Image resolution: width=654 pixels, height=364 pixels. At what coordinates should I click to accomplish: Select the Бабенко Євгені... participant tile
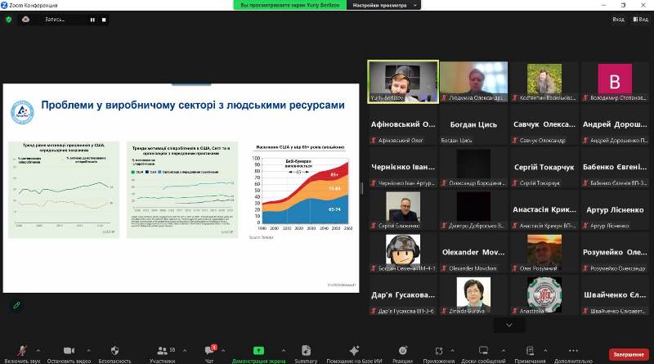(615, 167)
